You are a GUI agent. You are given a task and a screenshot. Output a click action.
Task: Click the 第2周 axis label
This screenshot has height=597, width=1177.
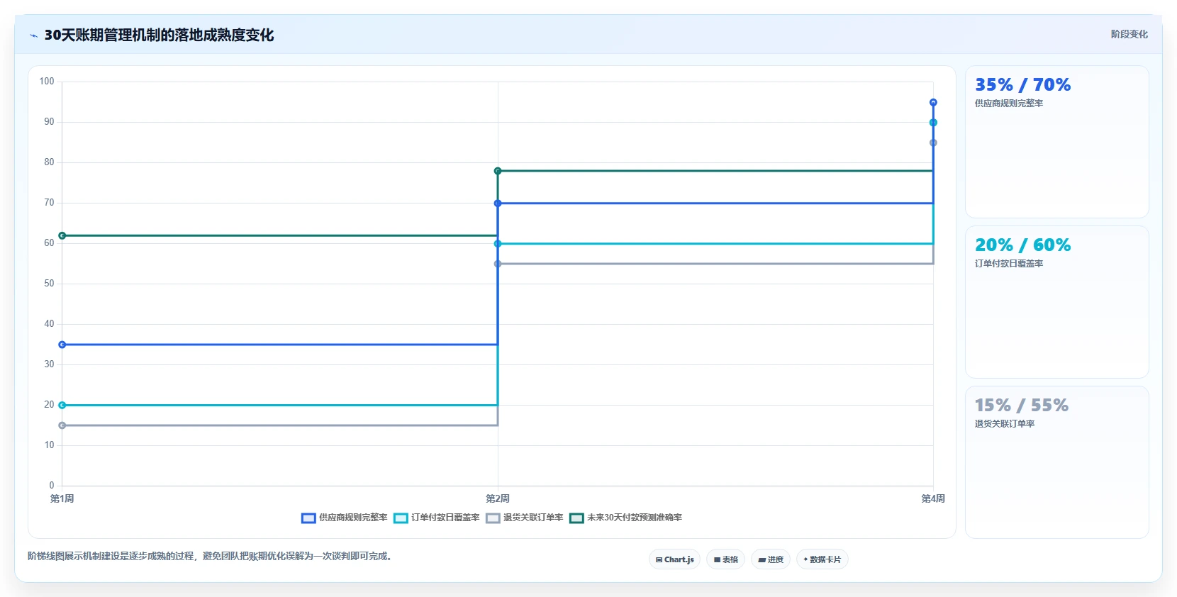[x=498, y=498]
